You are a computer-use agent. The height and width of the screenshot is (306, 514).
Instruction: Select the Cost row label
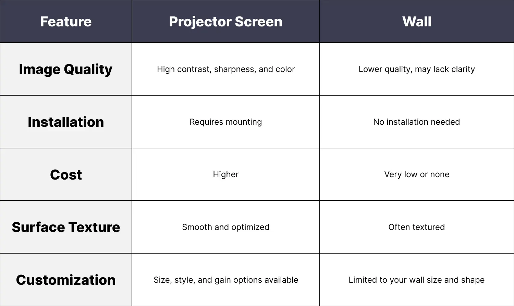tap(66, 175)
